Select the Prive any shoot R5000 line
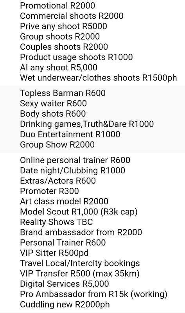185x313 pixels. (63, 26)
